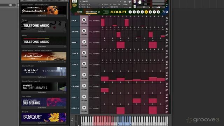The width and height of the screenshot is (224, 126).
Task: Click the library list scrollbar
Action: [x=67, y=12]
